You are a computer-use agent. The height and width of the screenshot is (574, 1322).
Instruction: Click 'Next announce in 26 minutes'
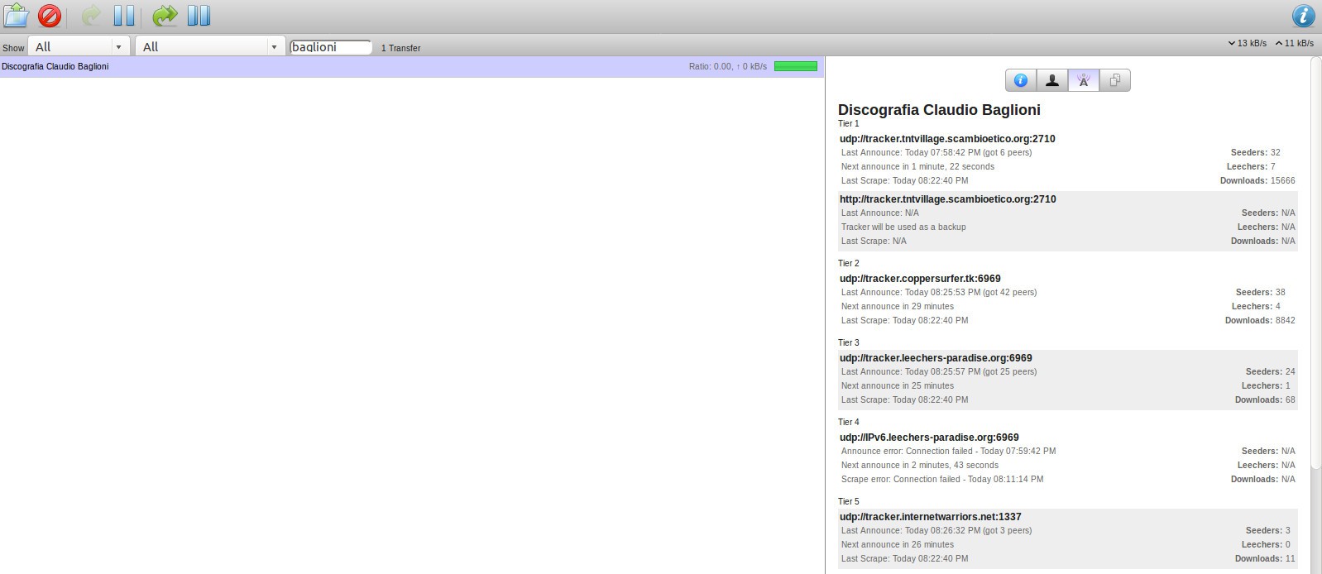898,545
